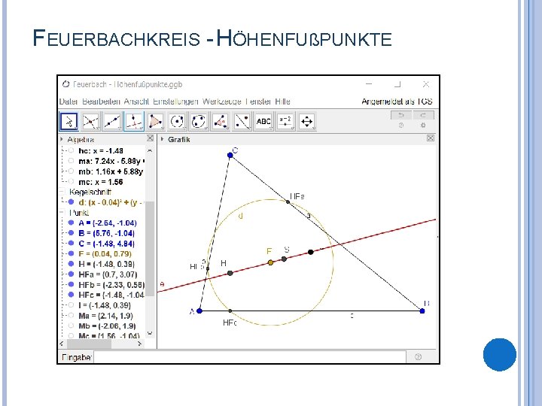Hide point HFb in Algebra list
Viewport: 542px width, 406px height.
coord(71,284)
